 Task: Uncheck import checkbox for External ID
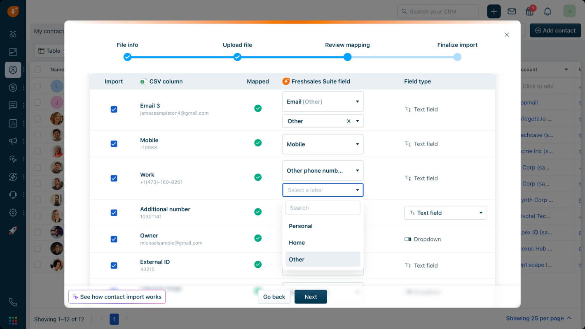coord(114,266)
